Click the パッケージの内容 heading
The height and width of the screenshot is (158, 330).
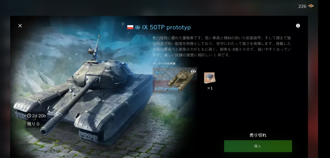coord(164,63)
